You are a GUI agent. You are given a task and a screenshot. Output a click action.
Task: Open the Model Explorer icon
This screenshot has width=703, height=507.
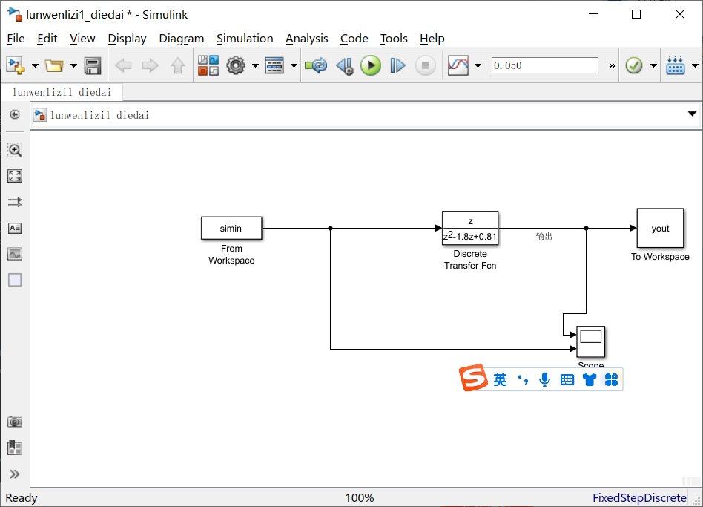click(x=274, y=65)
